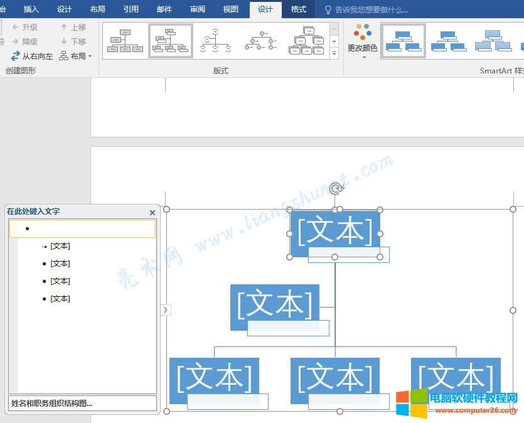Select the top [文本] box in chart
This screenshot has width=524, height=423.
[335, 230]
